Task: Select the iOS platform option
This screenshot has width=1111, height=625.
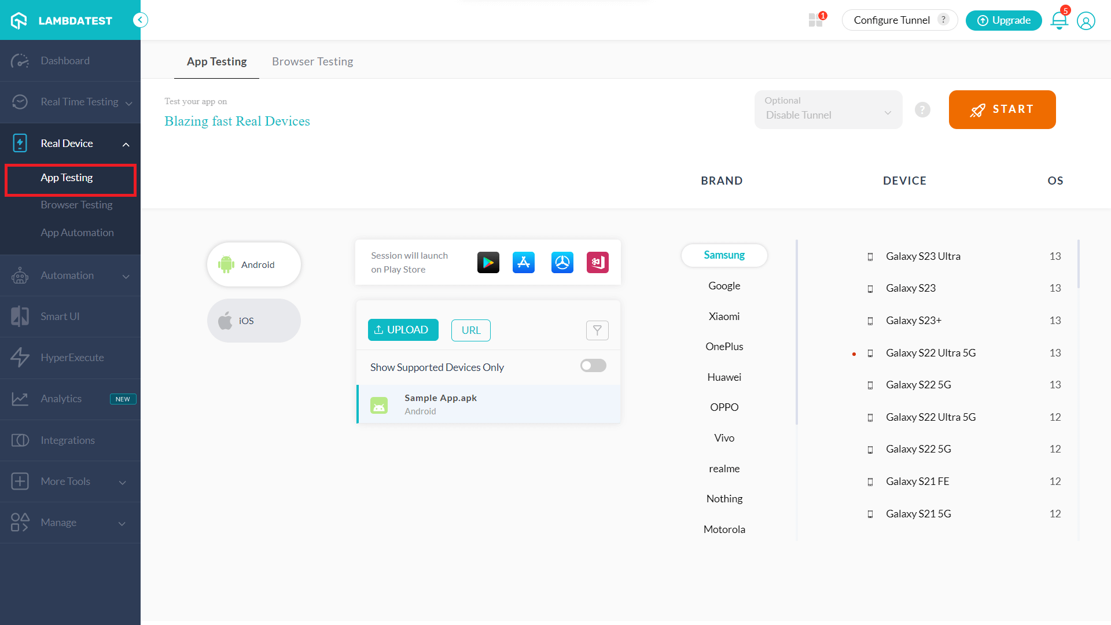Action: 254,321
